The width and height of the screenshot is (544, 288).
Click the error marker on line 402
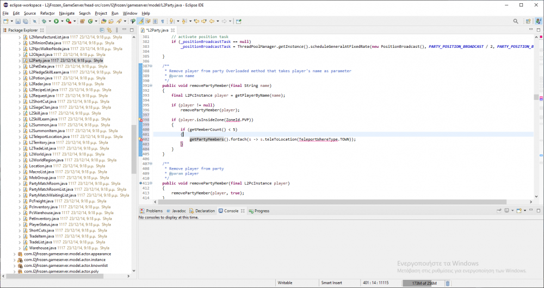141,139
